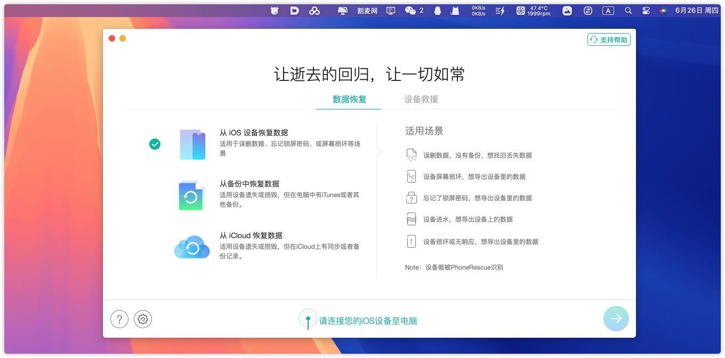Toggle the green checkmark for iOS recovery
Viewport: 725px width, 358px height.
[155, 144]
